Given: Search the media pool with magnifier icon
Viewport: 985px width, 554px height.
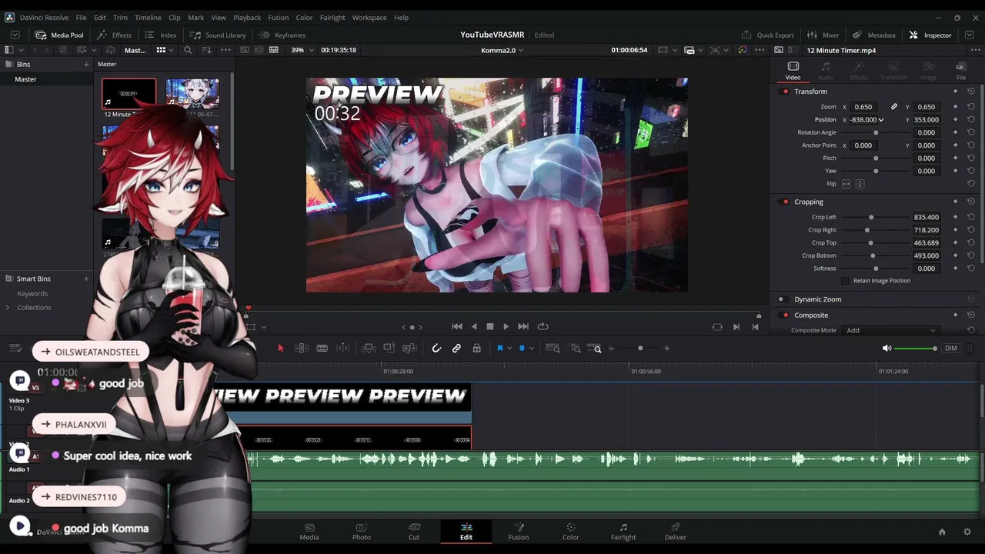Looking at the screenshot, I should pos(188,50).
